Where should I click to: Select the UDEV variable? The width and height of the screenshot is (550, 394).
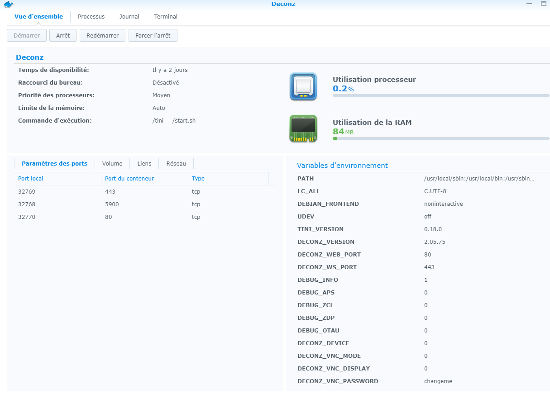tap(306, 217)
